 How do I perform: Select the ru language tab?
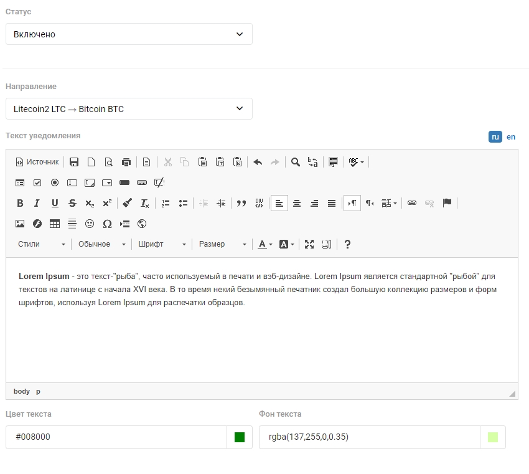click(x=495, y=137)
